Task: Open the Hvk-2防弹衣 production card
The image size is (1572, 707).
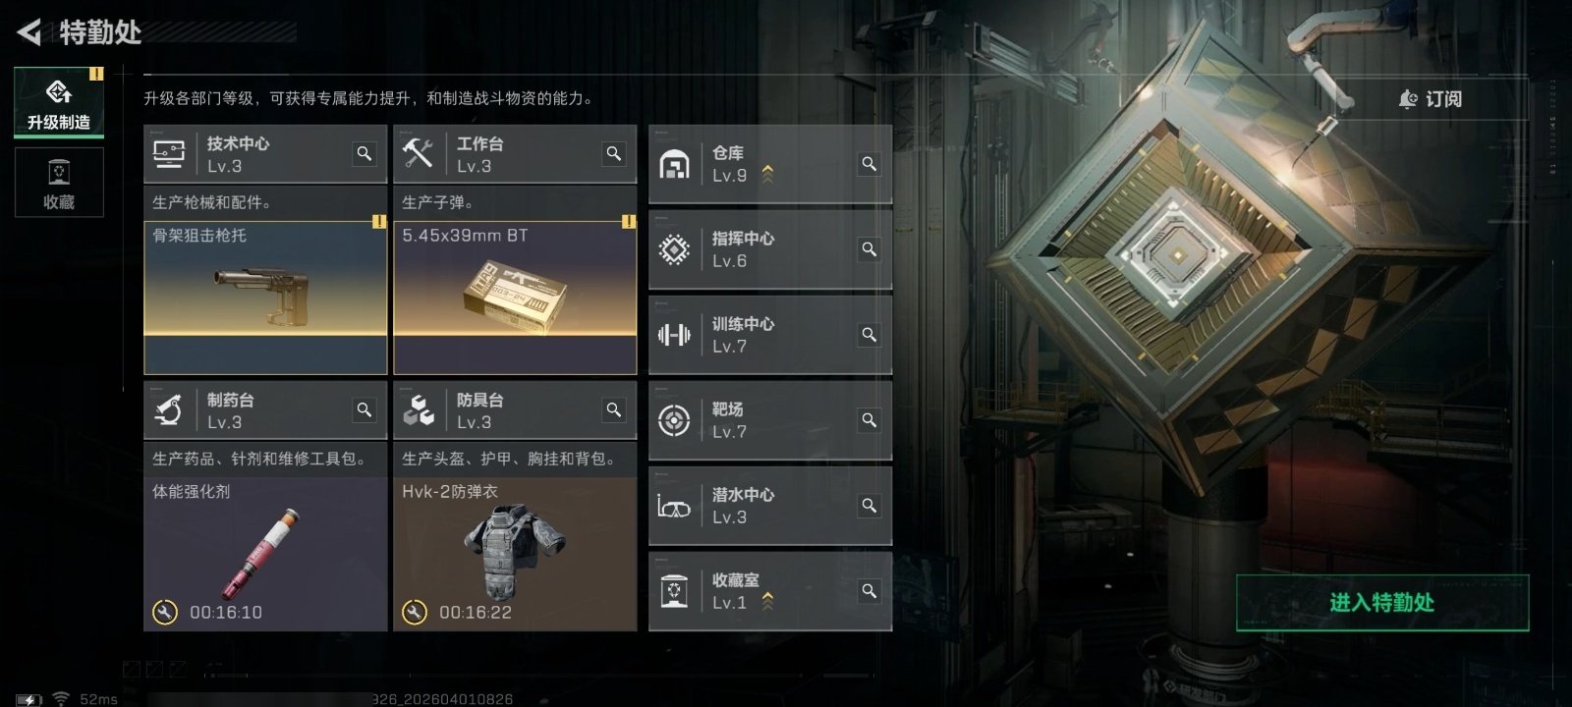Action: 515,554
